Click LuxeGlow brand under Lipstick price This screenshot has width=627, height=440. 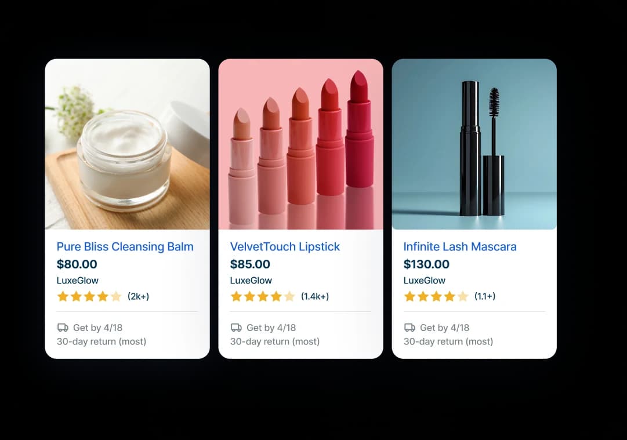point(251,281)
